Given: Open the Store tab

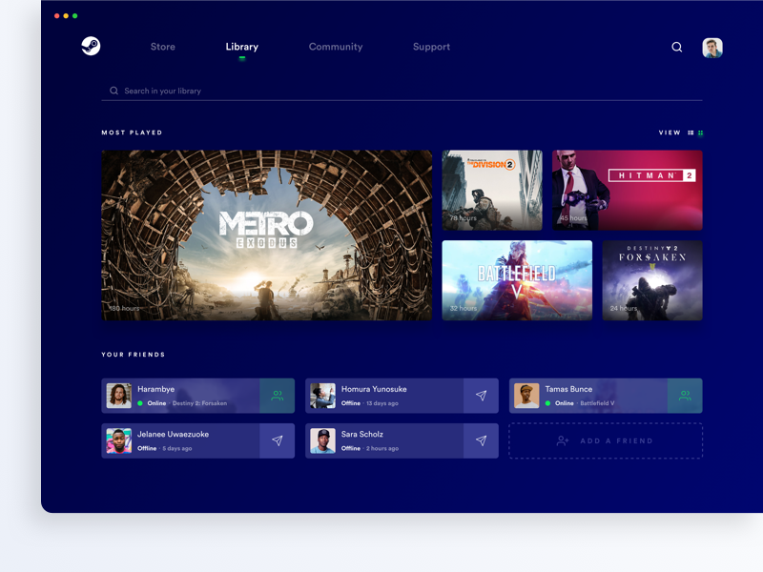Looking at the screenshot, I should coord(162,47).
